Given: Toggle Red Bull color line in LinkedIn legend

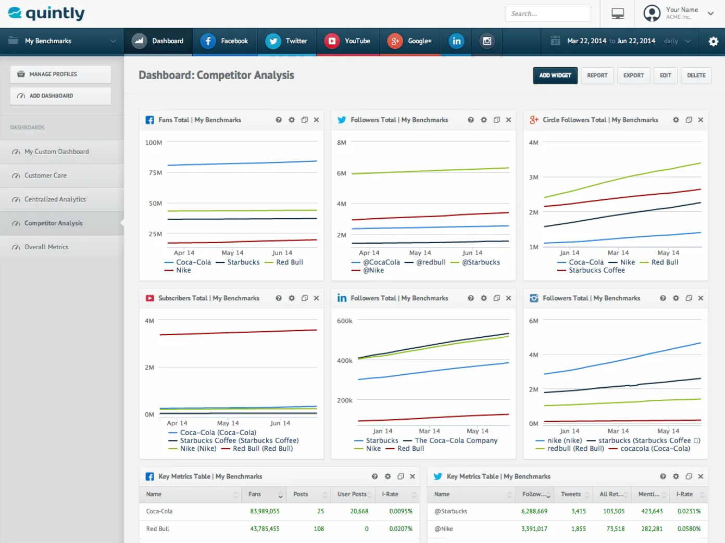Looking at the screenshot, I should pyautogui.click(x=405, y=449).
